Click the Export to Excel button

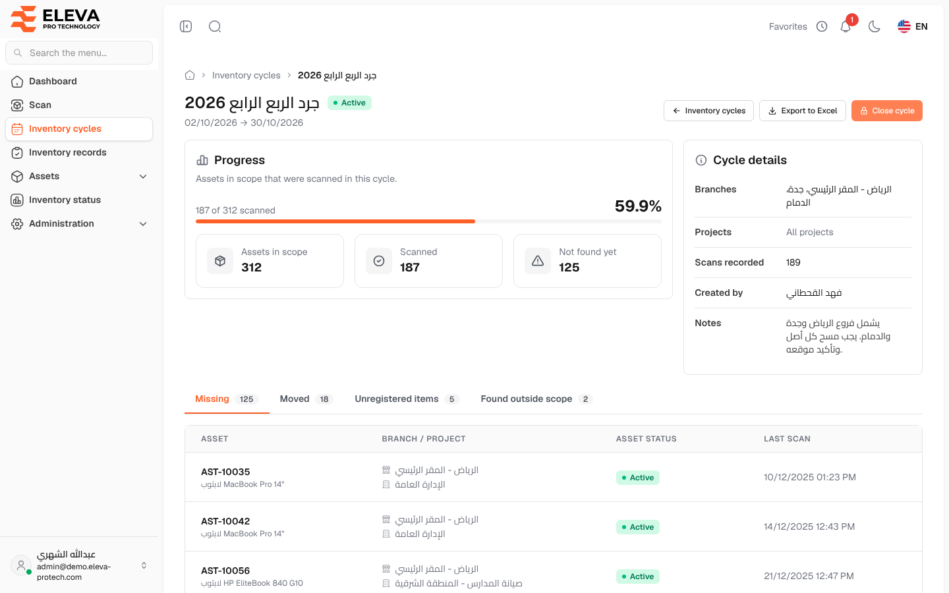tap(803, 111)
